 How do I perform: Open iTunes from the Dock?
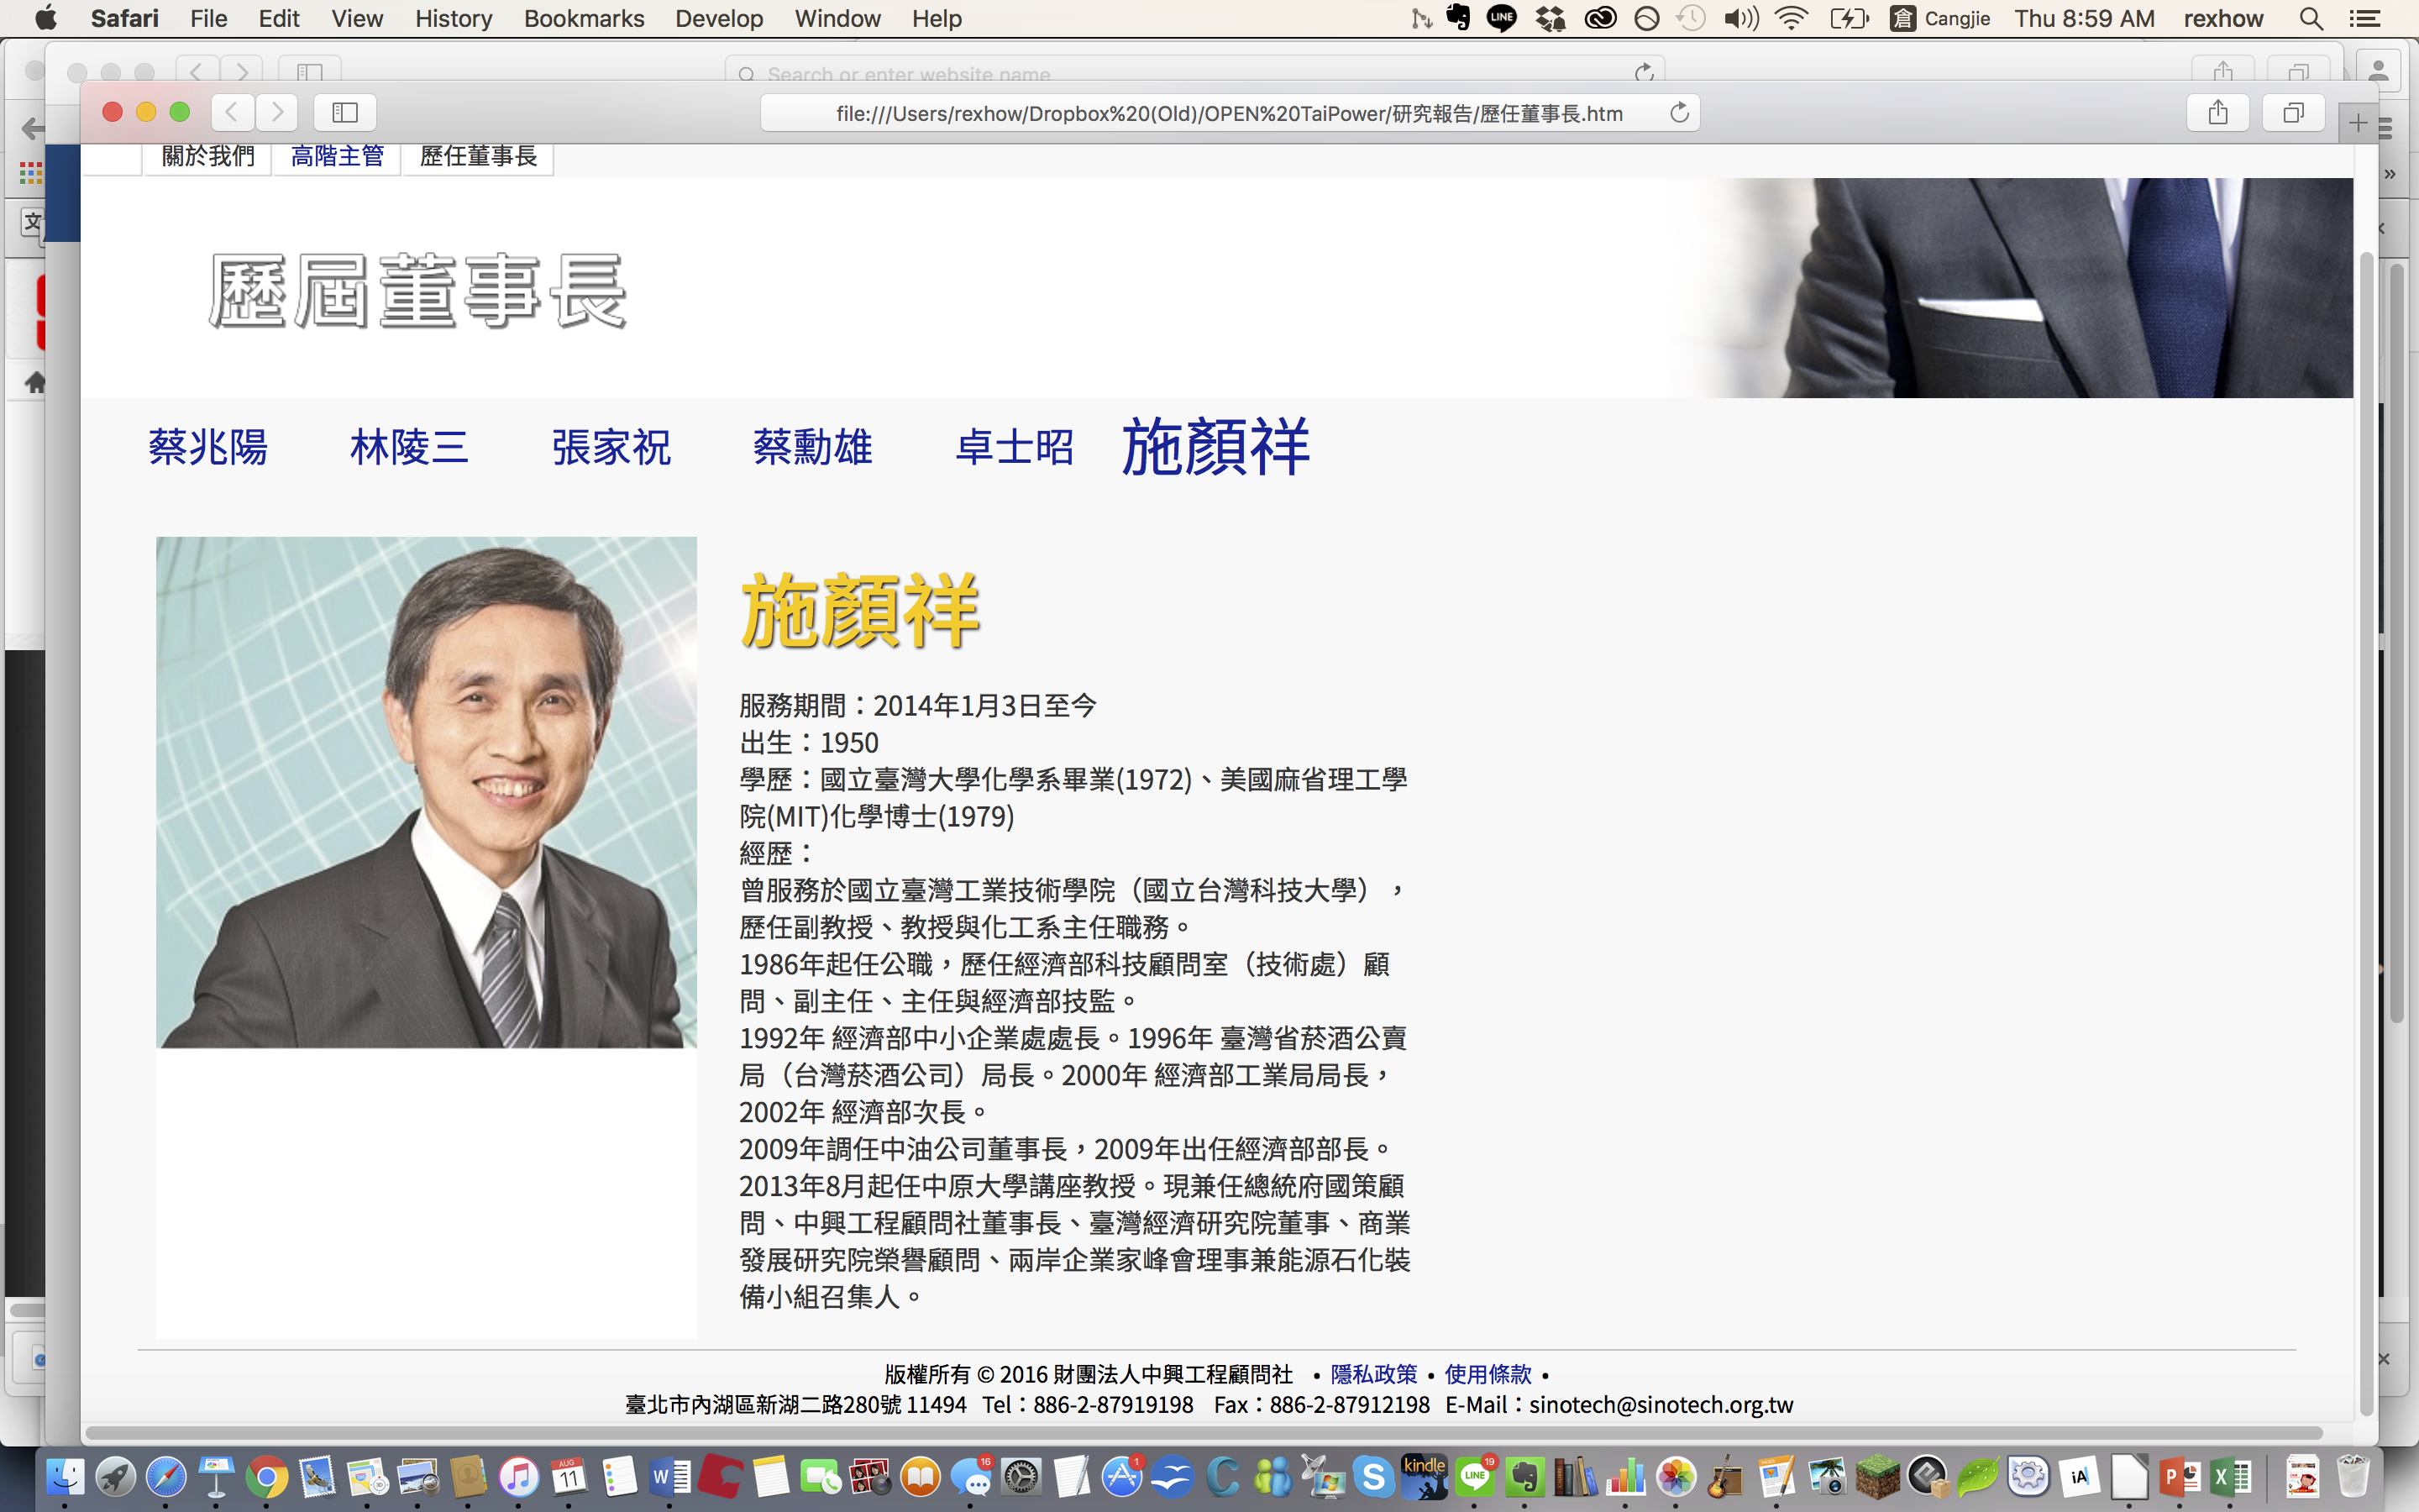coord(519,1476)
